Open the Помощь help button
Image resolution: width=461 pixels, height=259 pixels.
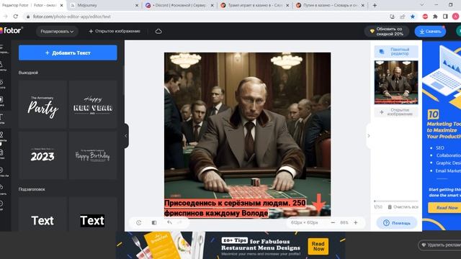point(397,223)
